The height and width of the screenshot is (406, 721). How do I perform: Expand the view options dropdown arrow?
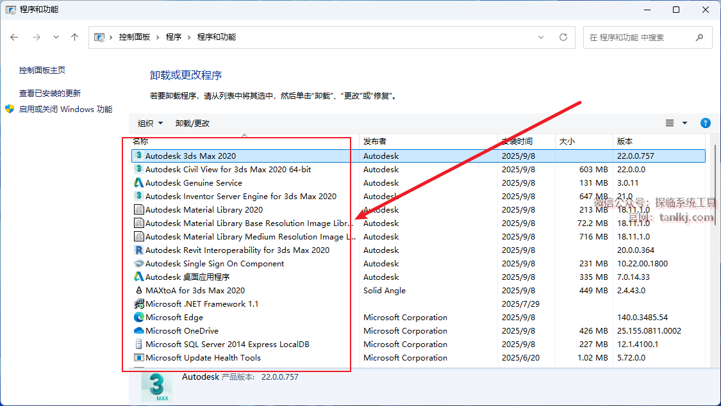click(684, 123)
